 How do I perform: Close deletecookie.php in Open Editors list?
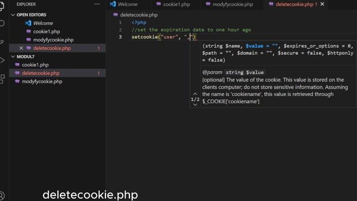[21, 48]
